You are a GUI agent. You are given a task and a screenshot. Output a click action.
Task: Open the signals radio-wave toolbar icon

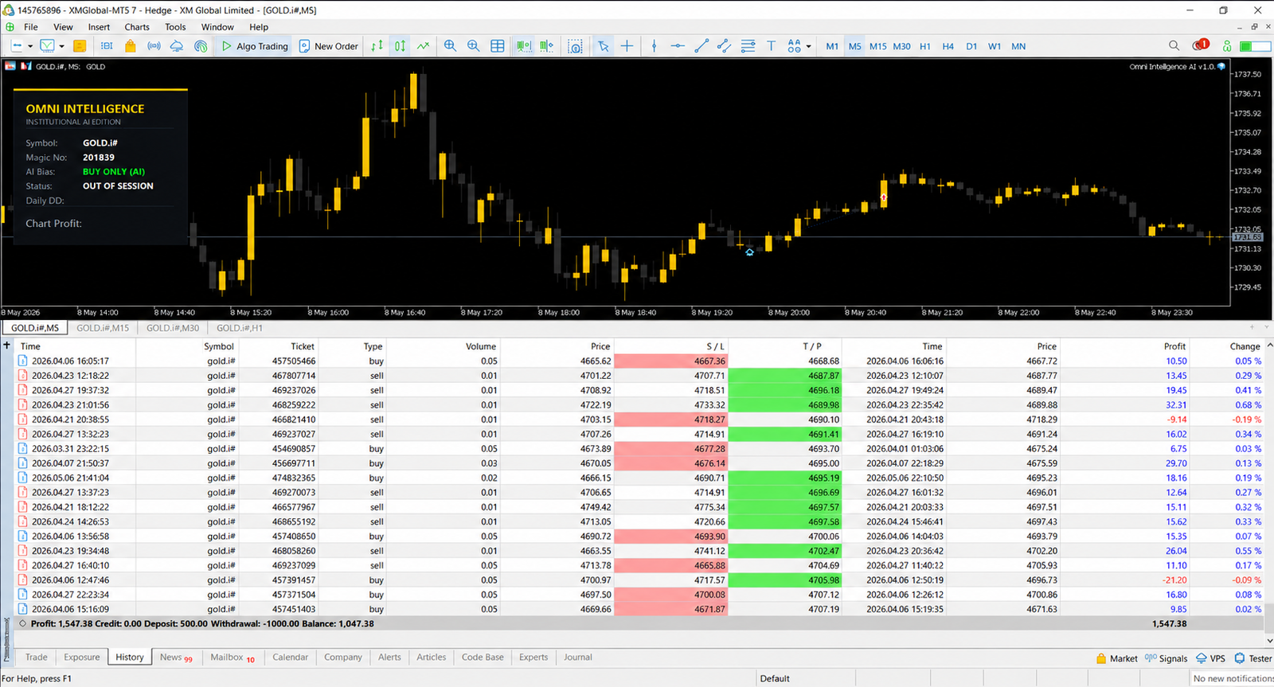coord(154,46)
